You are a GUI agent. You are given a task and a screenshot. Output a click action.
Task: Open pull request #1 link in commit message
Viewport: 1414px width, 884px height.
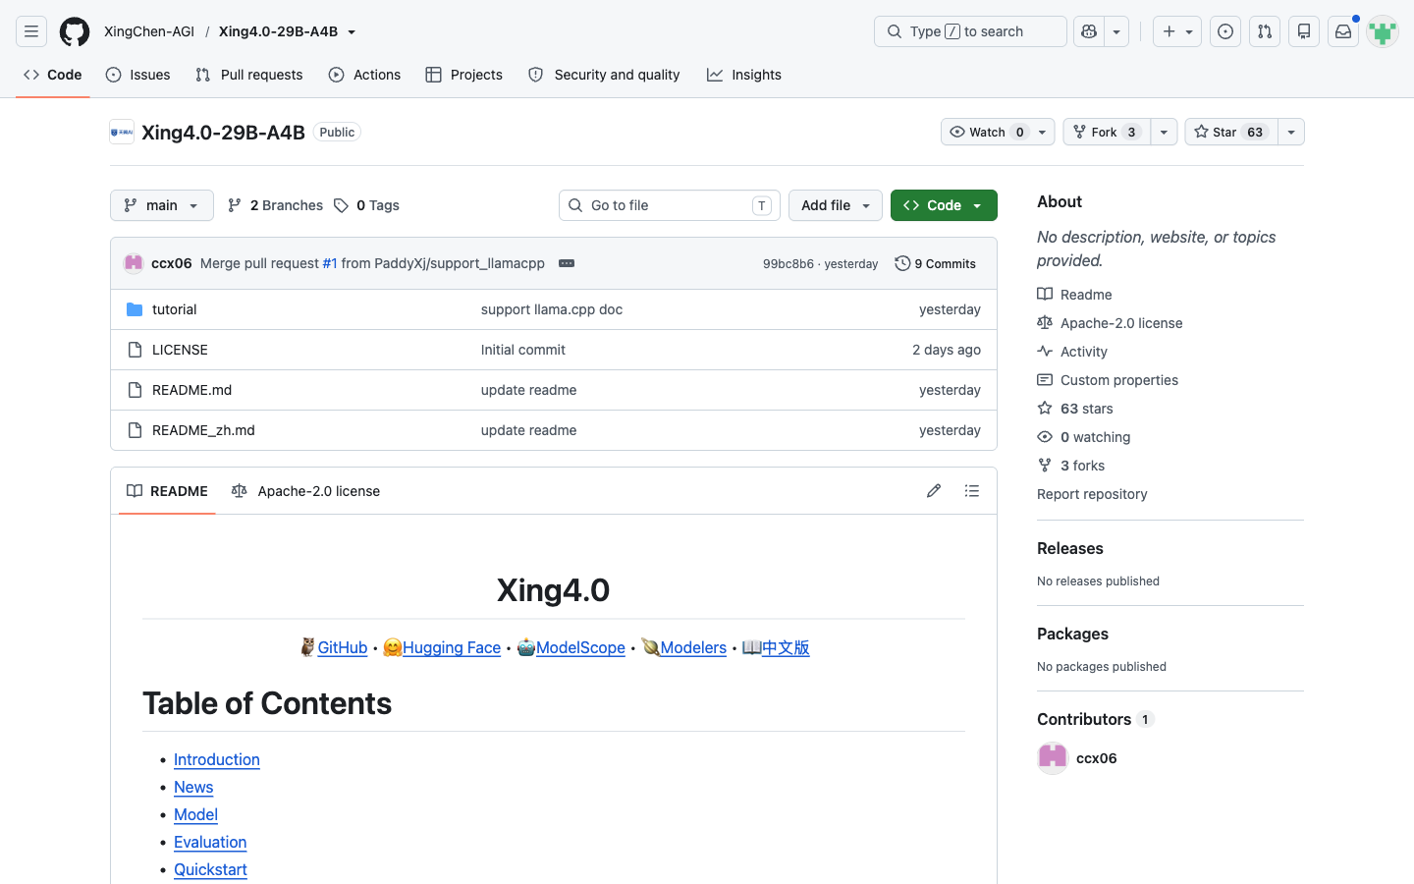tap(330, 263)
